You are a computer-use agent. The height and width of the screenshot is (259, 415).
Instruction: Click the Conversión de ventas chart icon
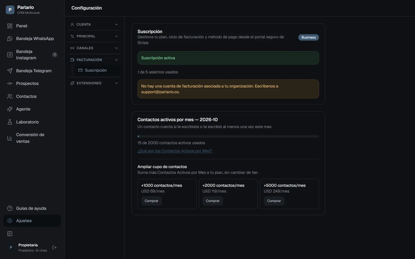point(10,138)
